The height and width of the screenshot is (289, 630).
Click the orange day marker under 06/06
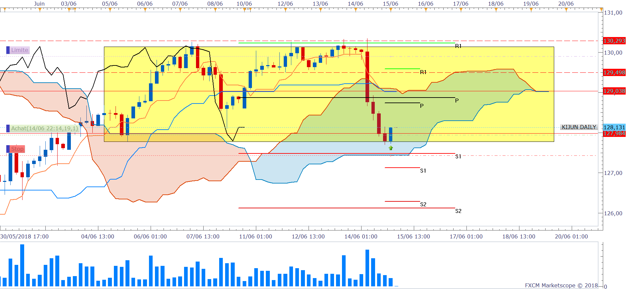pos(145,10)
